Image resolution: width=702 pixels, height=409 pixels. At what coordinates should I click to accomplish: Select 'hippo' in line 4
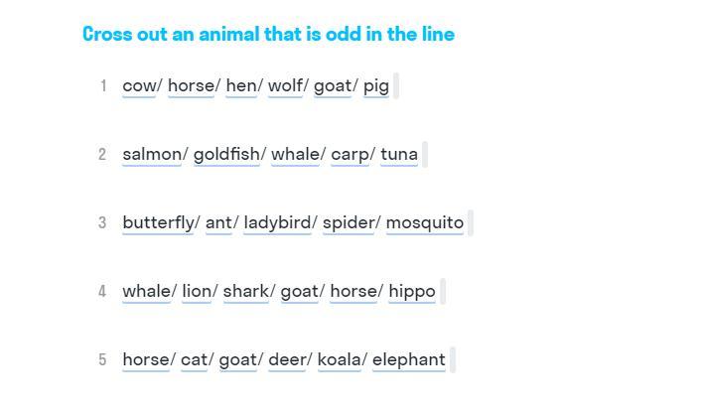coord(412,291)
